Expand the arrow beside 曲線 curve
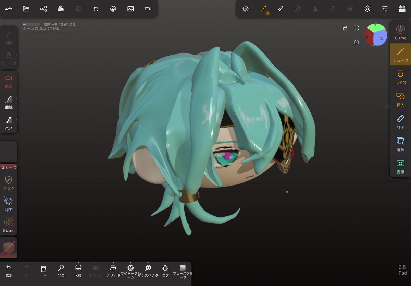411x286 pixels. (16, 99)
